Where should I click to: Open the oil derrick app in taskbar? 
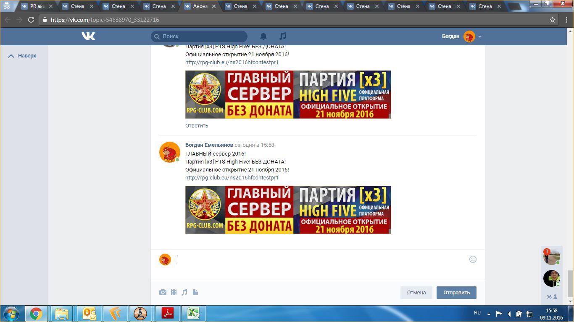(141, 314)
